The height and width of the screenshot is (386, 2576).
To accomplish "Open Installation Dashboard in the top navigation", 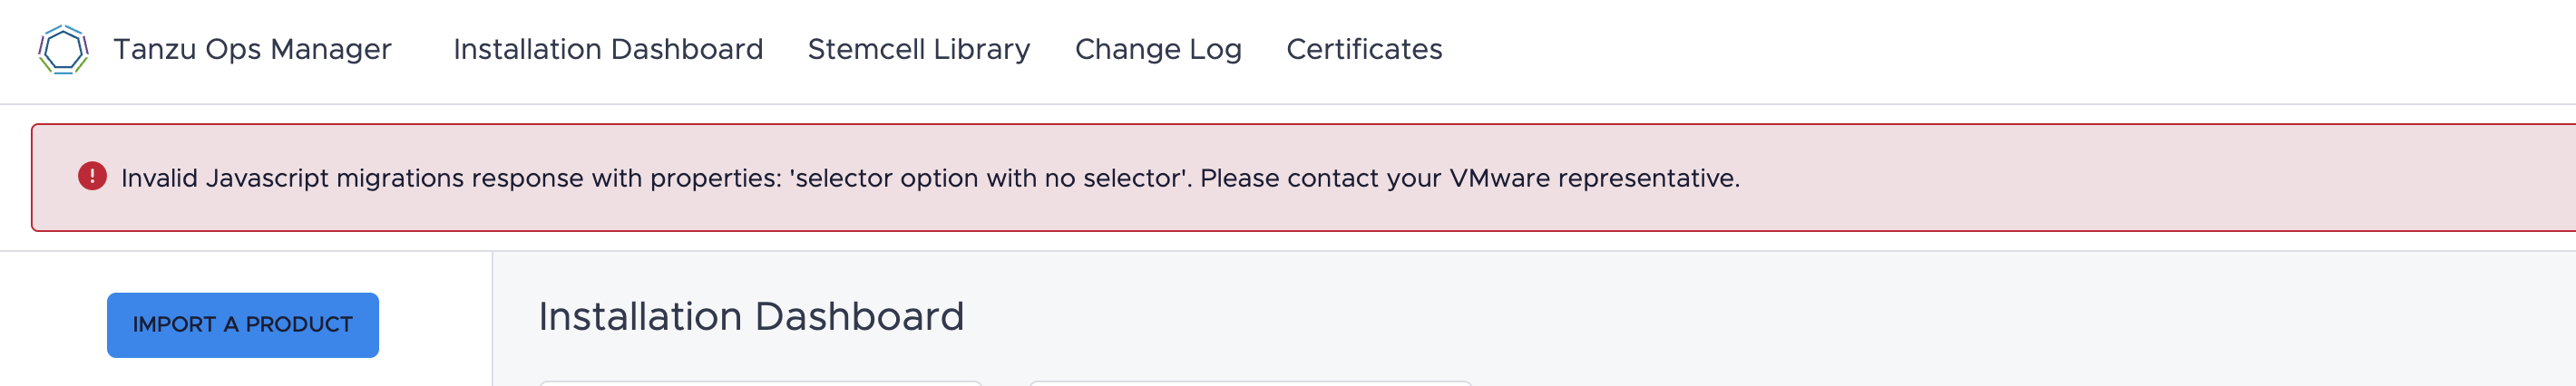I will pos(607,49).
